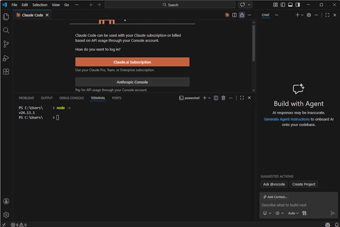Open the Selection menu

40,5
